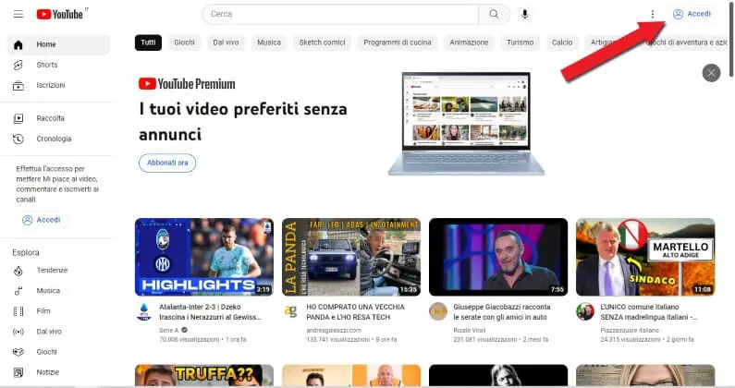
Task: Dismiss the YouTube Premium banner
Action: coord(711,73)
